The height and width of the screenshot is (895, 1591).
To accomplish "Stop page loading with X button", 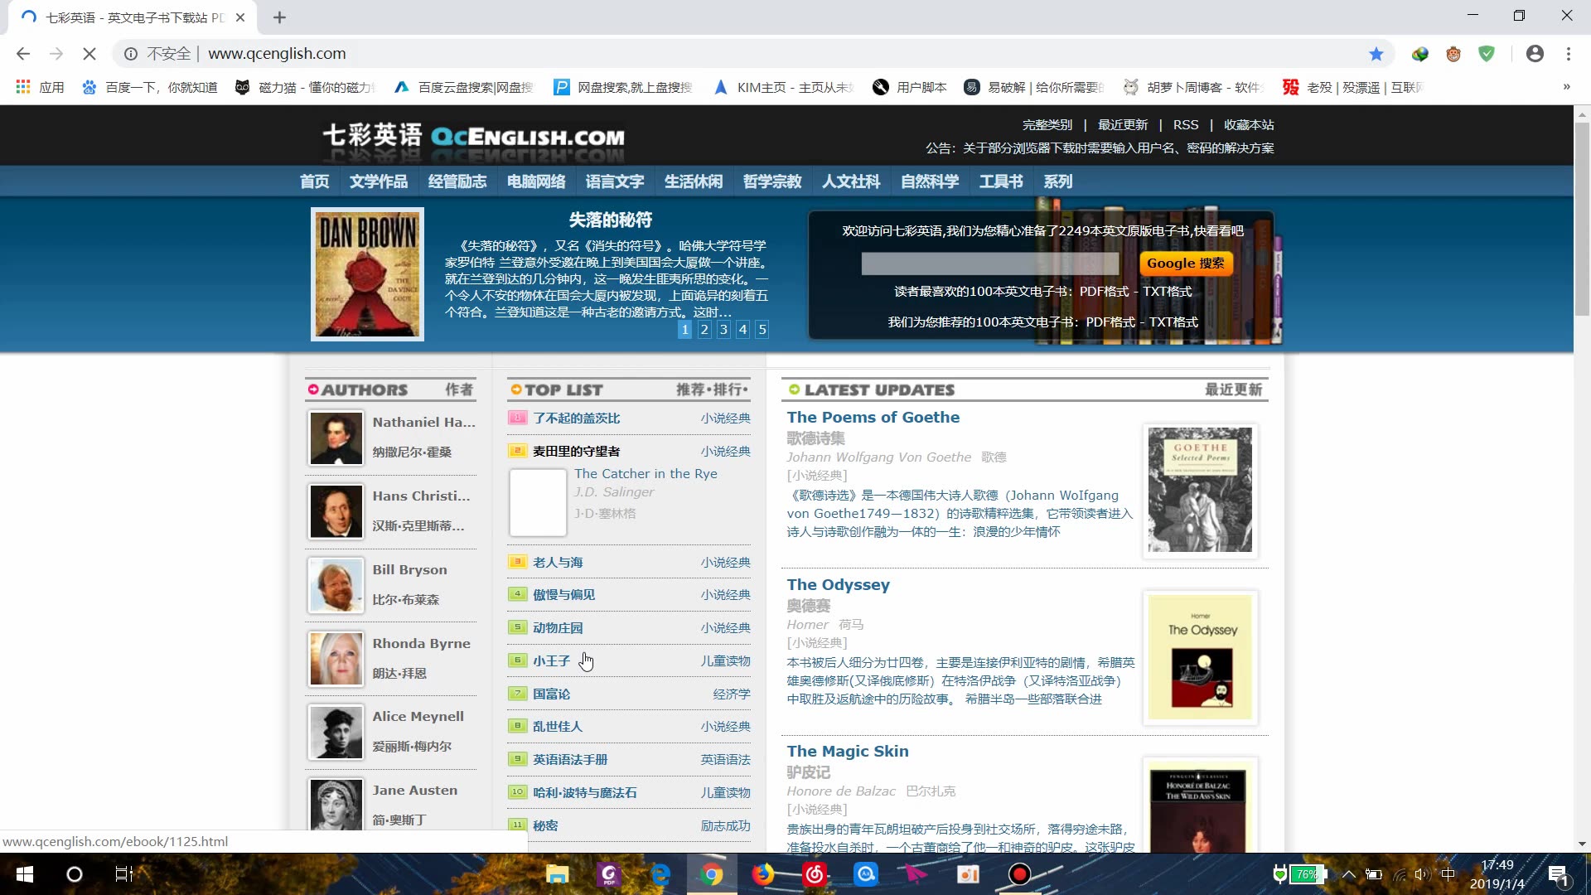I will 89,54.
